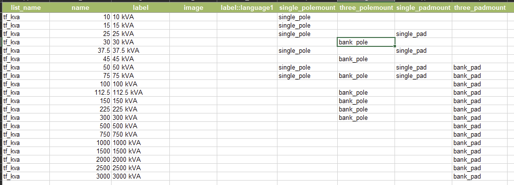The width and height of the screenshot is (514, 185).
Task: Click the 45 kVA label cell
Action: click(141, 59)
